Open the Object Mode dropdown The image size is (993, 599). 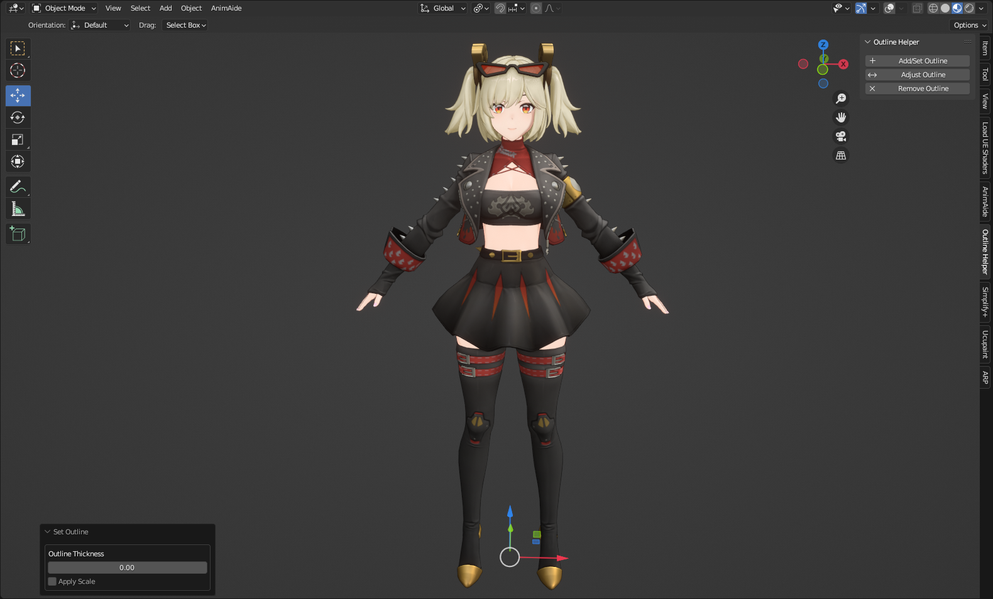tap(64, 8)
